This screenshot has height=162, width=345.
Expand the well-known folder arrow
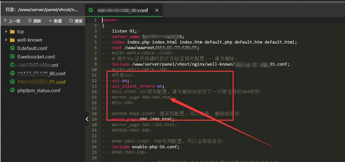click(x=6, y=40)
